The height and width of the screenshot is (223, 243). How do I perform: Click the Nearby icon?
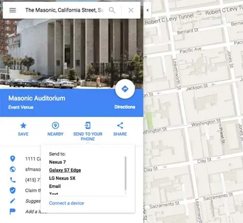(55, 125)
